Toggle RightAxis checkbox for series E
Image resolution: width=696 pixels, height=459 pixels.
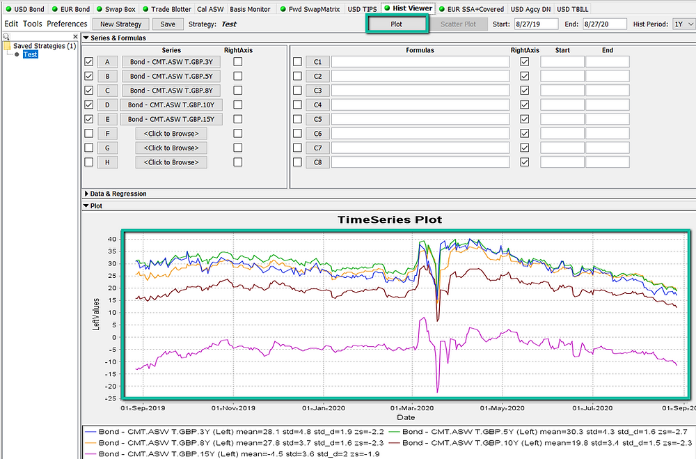tap(238, 119)
